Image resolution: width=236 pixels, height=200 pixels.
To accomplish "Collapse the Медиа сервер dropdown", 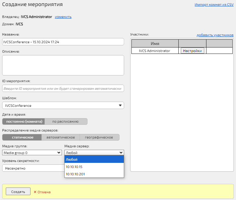I will click(x=94, y=153).
